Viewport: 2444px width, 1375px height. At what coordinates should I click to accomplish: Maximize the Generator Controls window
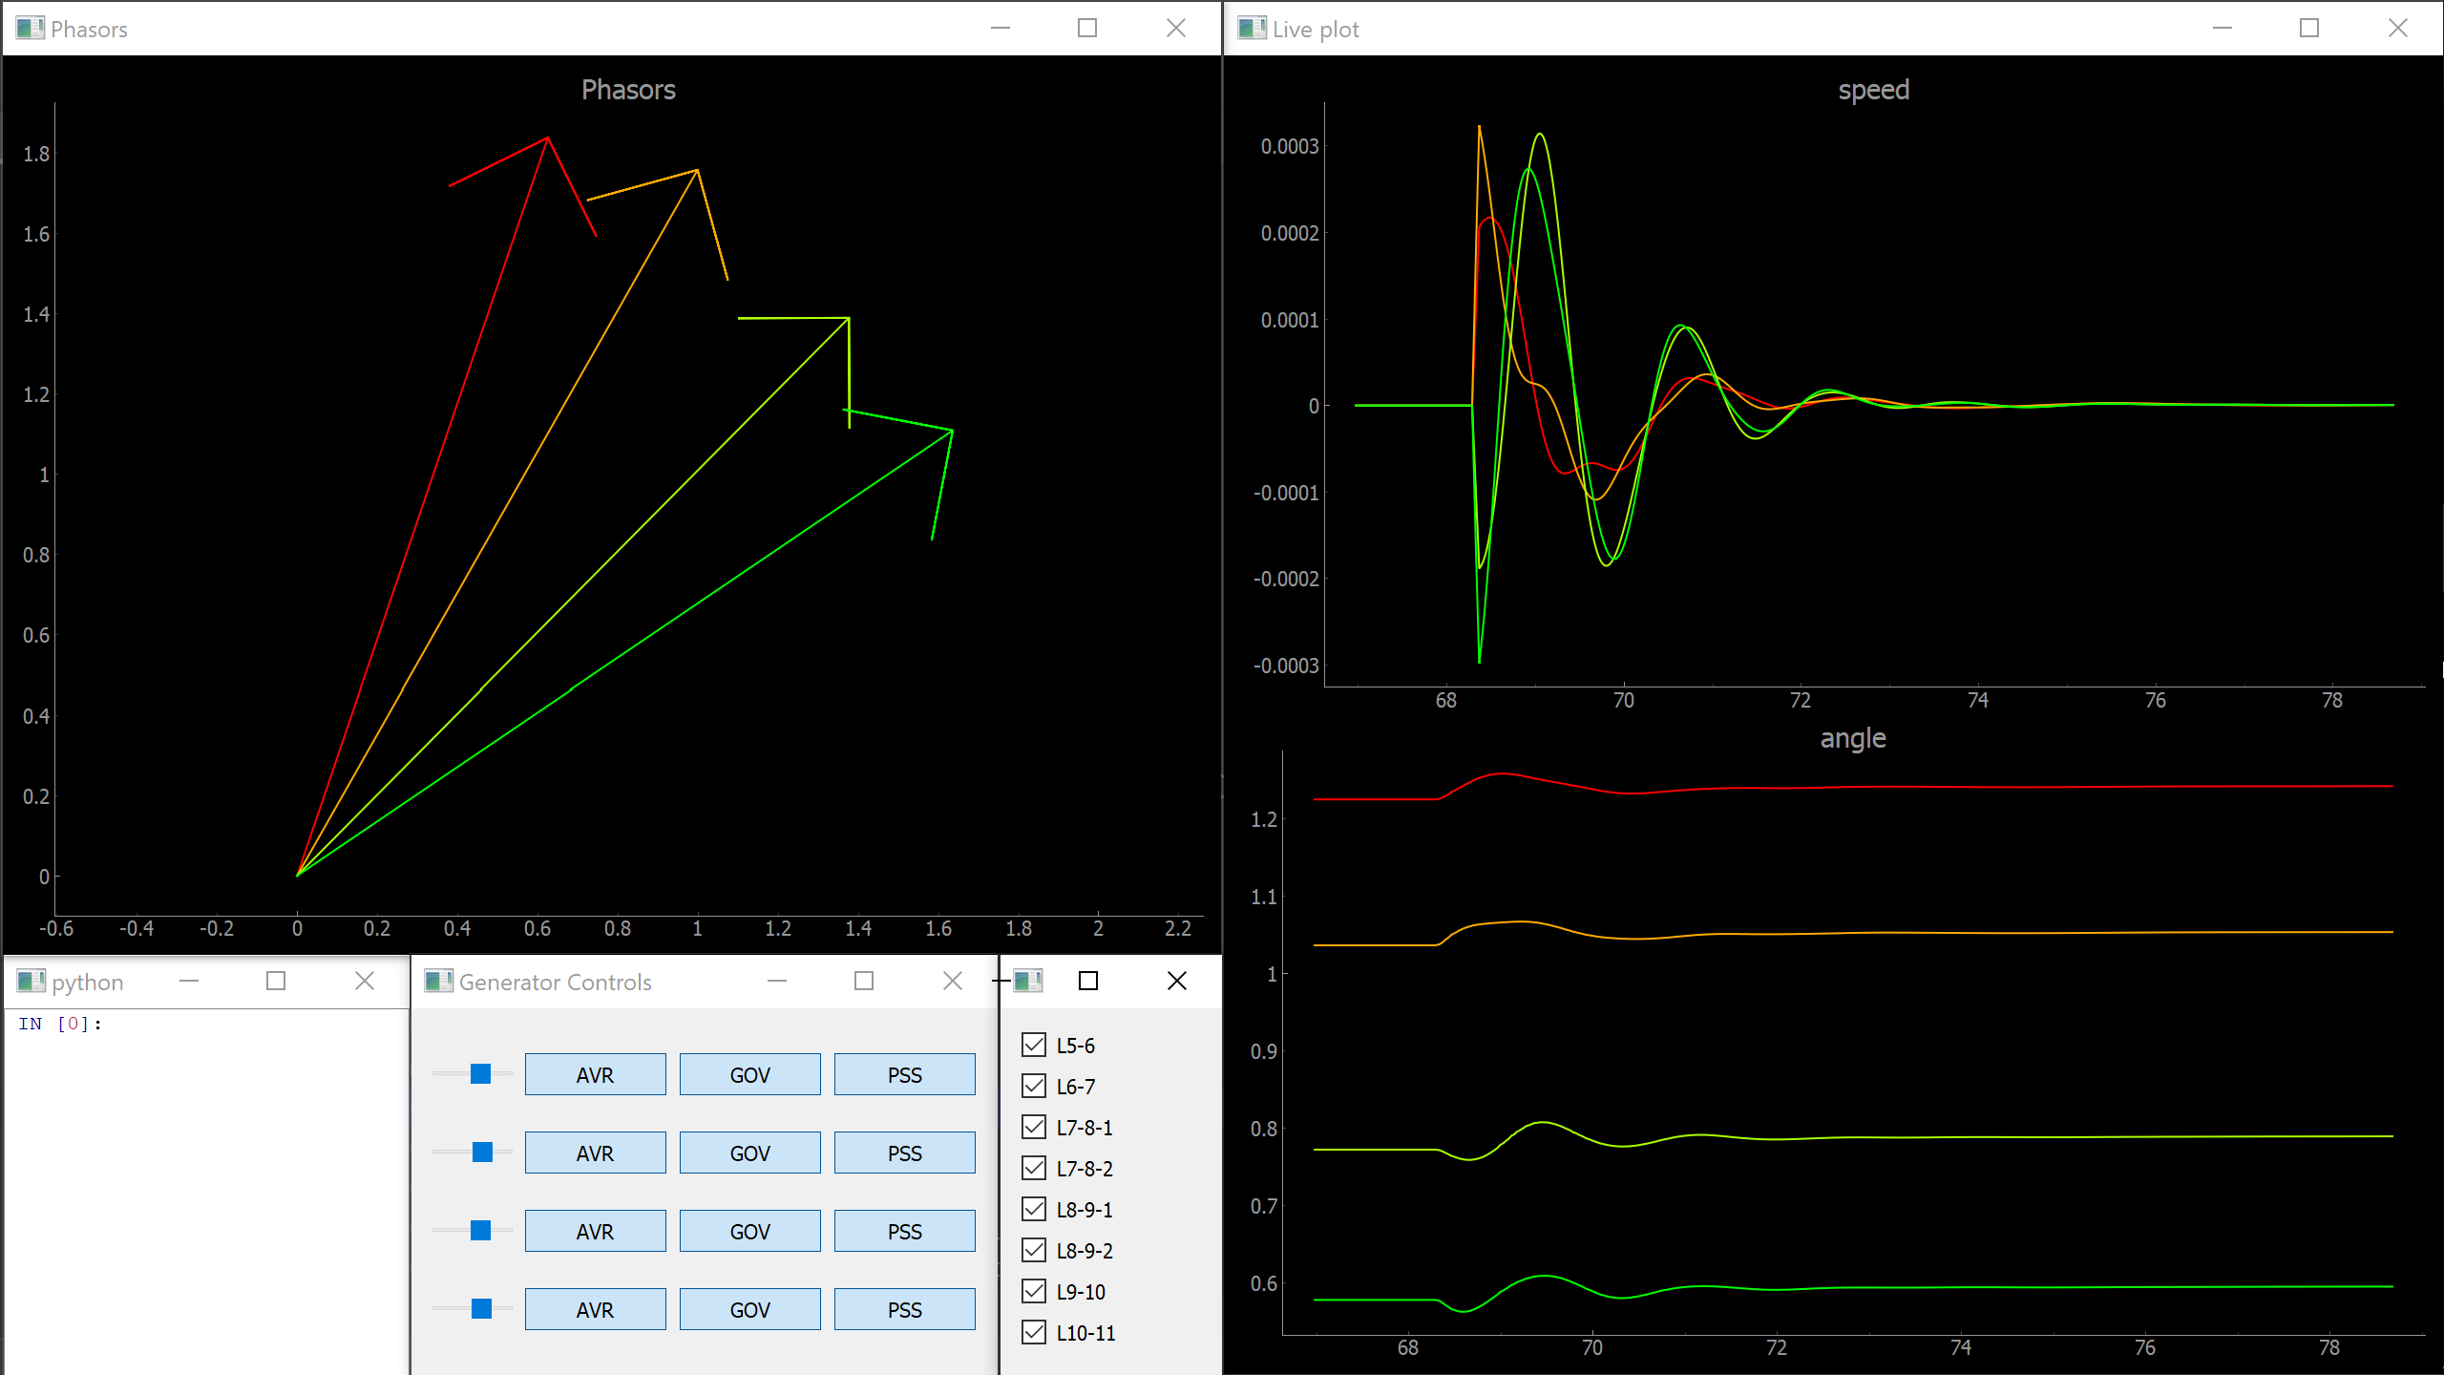click(x=864, y=981)
